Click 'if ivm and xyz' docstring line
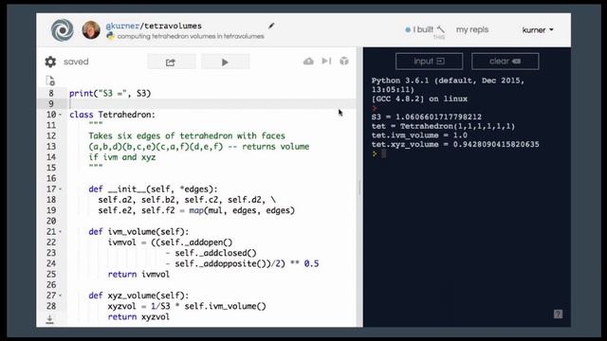 122,157
